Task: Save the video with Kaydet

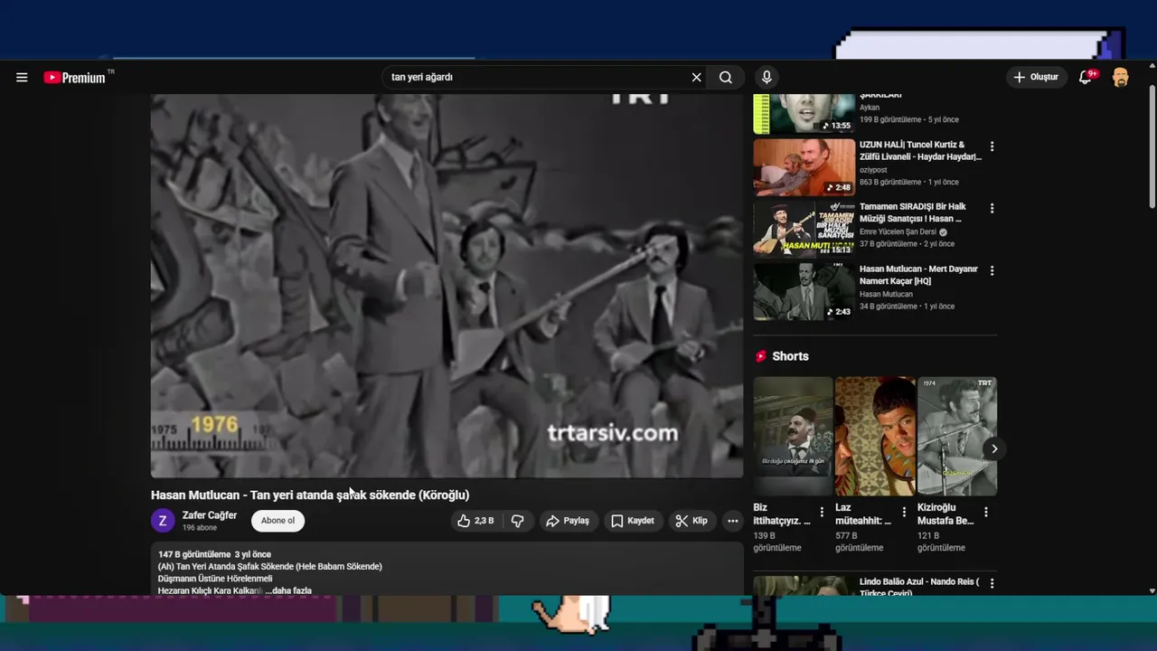Action: click(632, 521)
